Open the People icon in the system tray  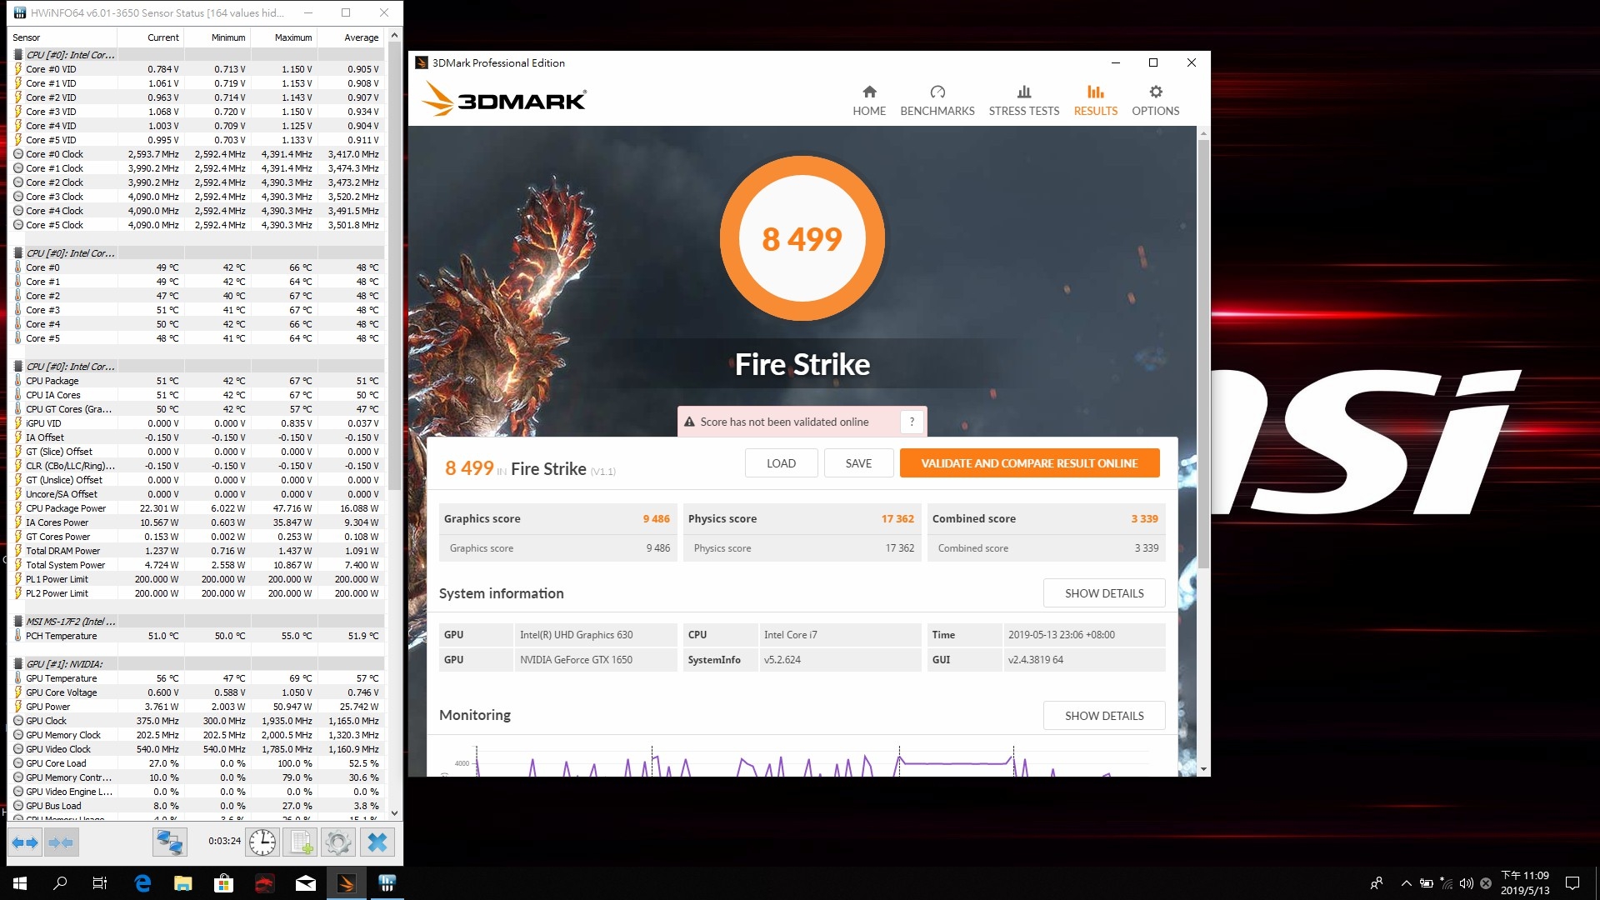[x=1377, y=883]
